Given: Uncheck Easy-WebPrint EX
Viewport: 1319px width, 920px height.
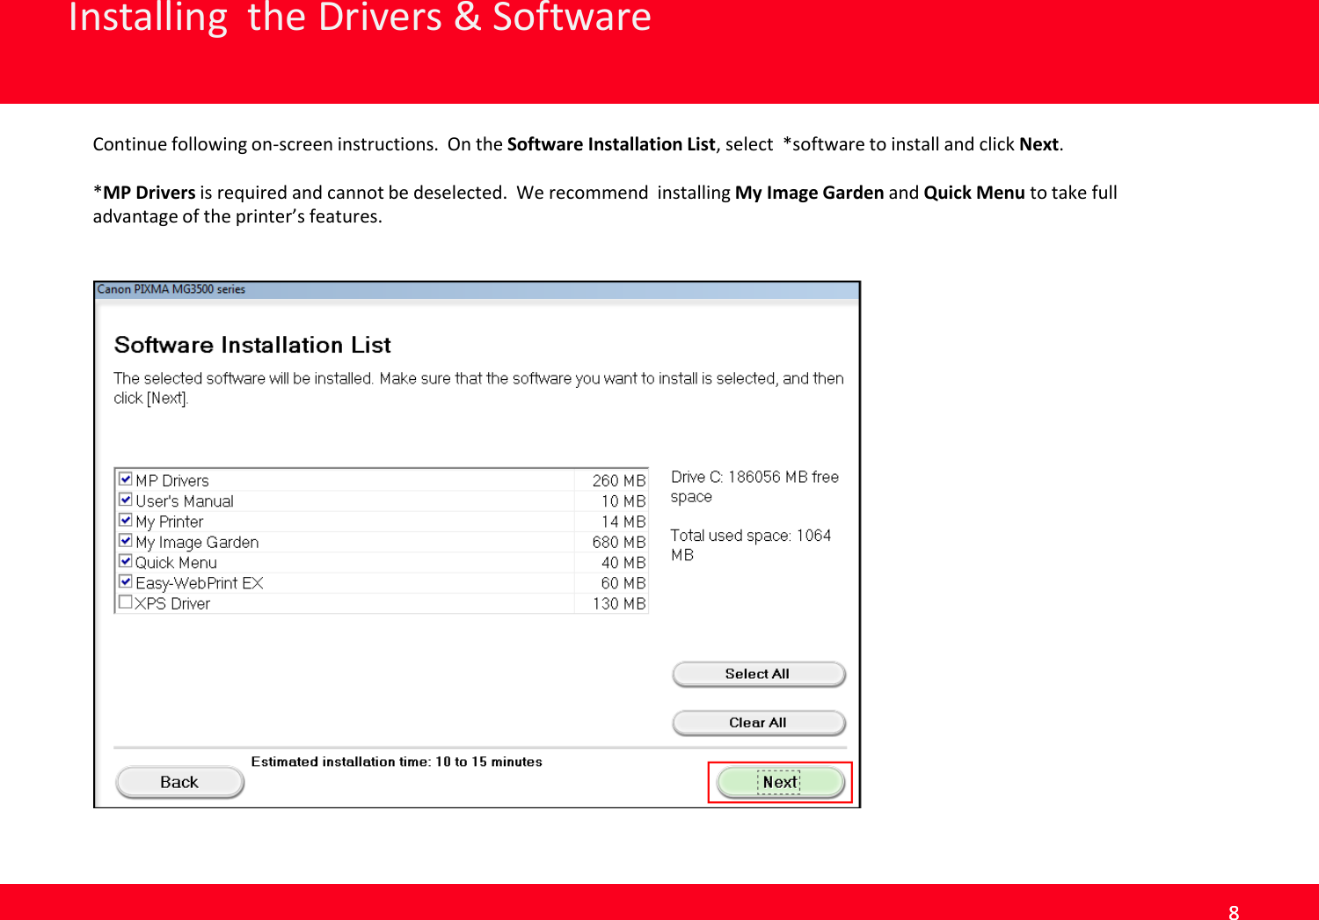Looking at the screenshot, I should [x=126, y=583].
